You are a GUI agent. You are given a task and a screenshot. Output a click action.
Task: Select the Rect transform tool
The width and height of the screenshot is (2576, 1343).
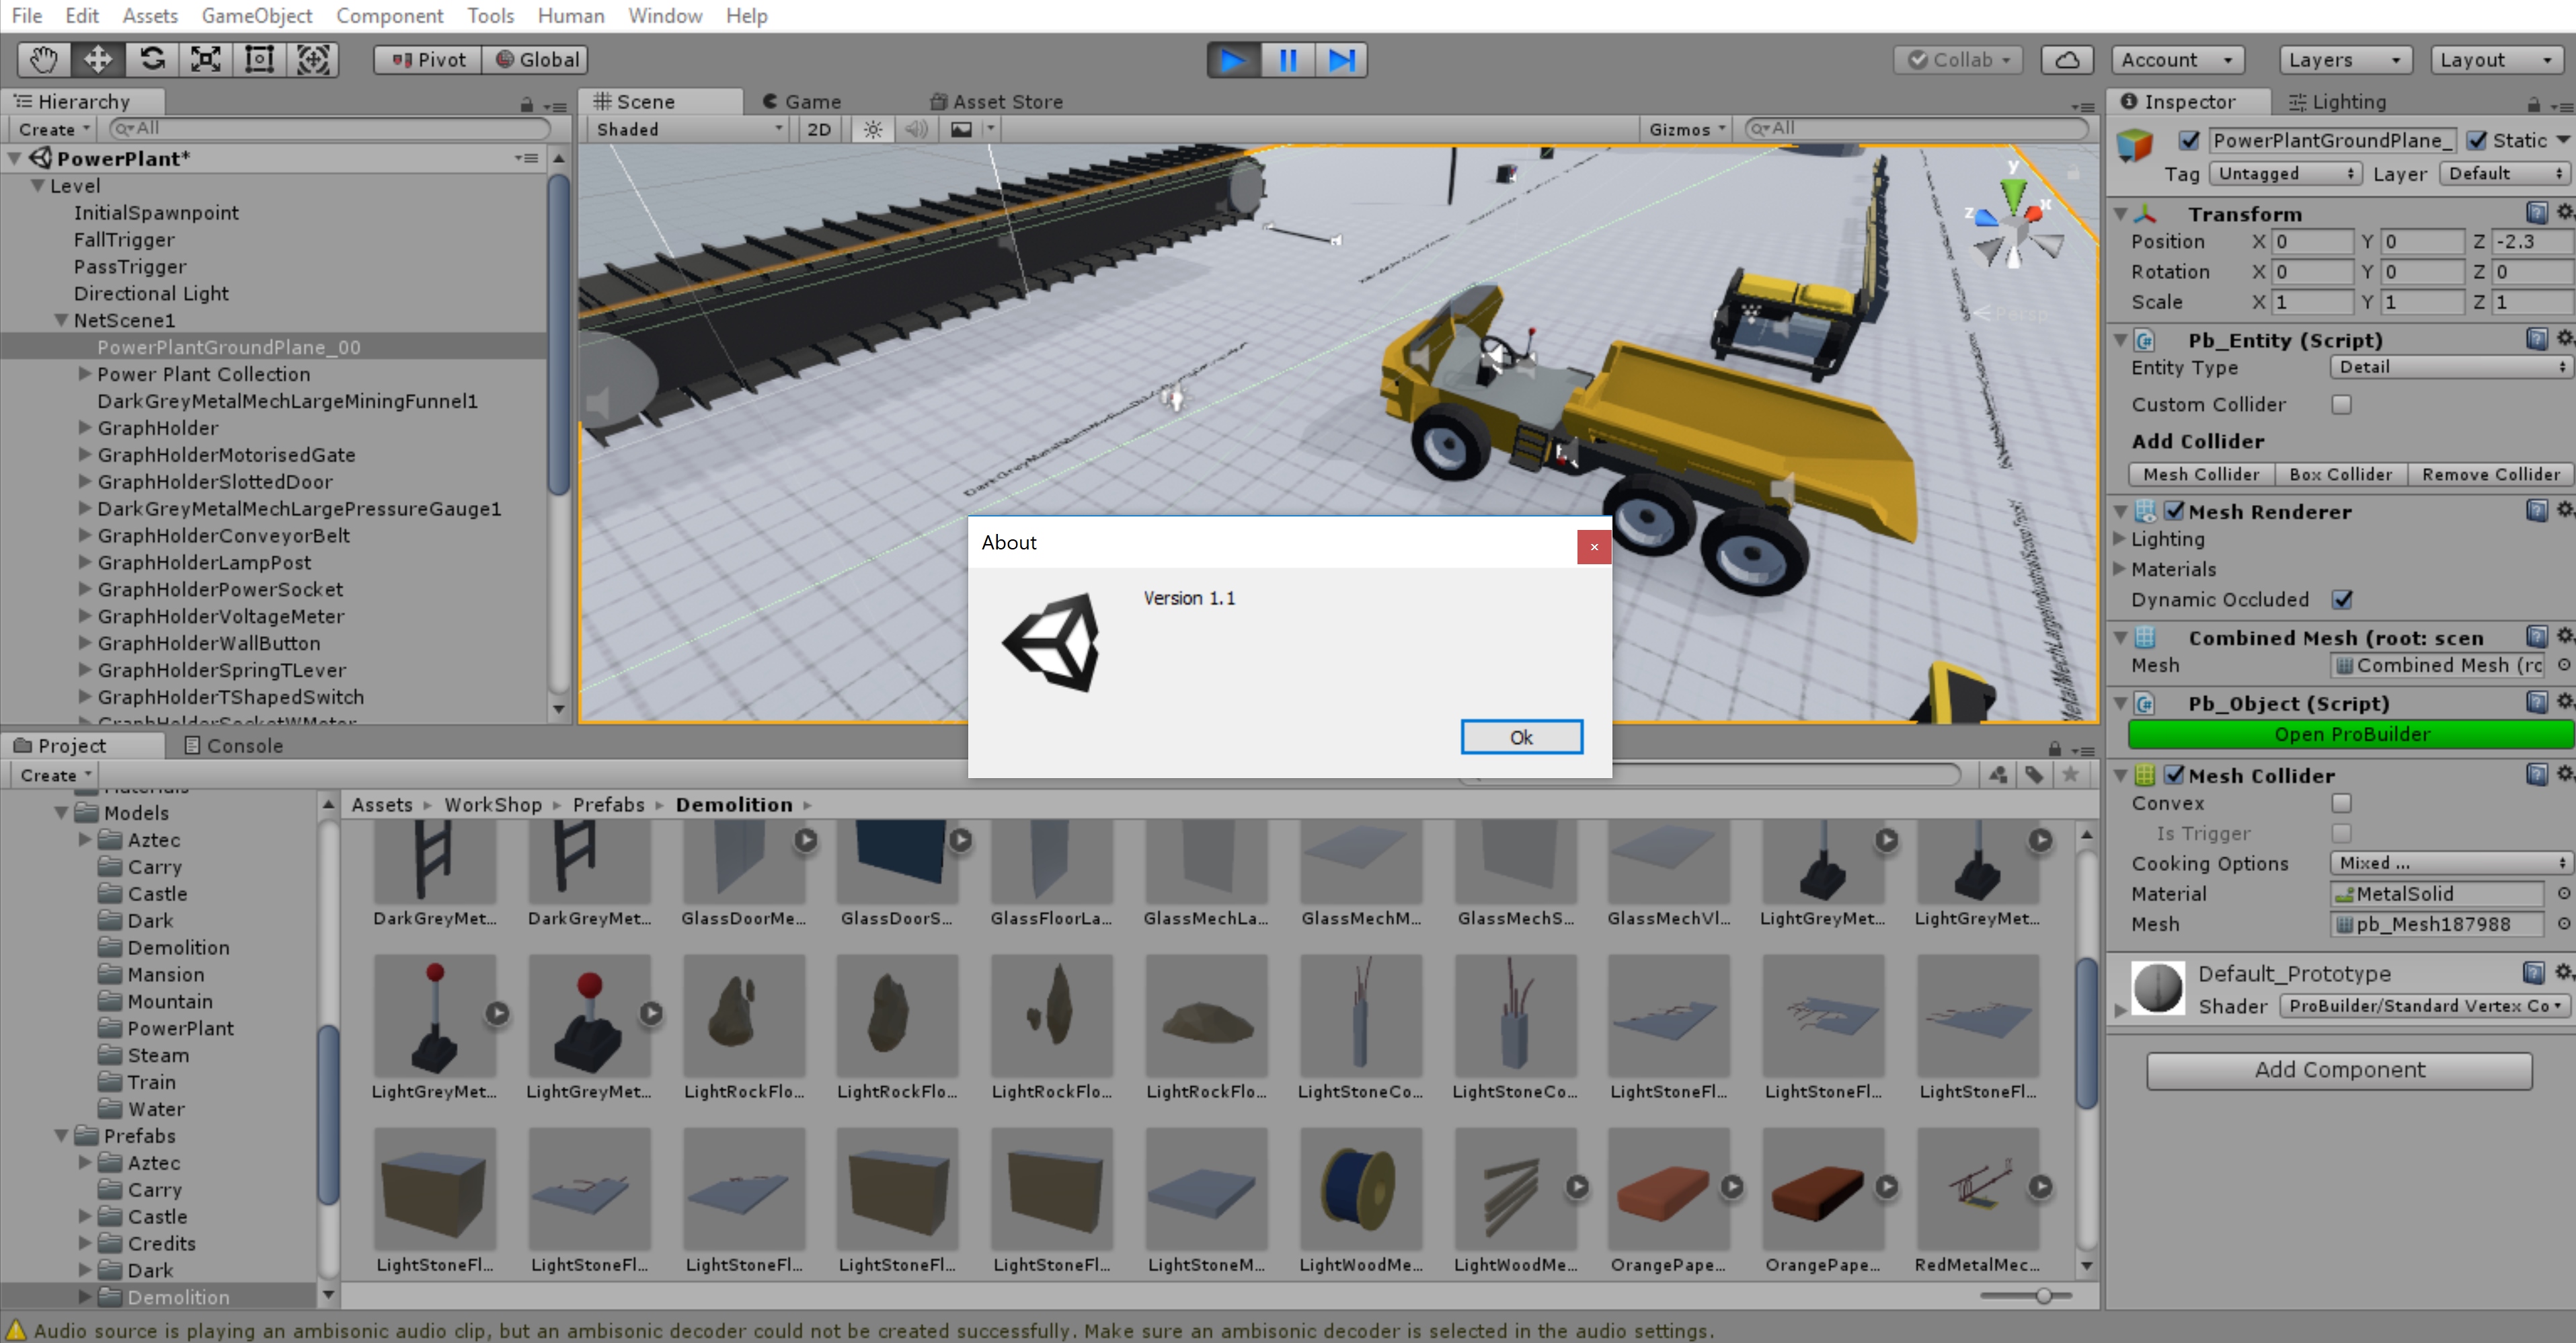(x=260, y=60)
